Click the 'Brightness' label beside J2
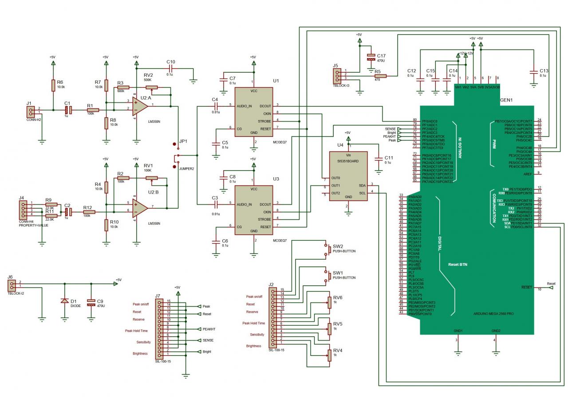This screenshot has height=397, width=568. point(253,346)
